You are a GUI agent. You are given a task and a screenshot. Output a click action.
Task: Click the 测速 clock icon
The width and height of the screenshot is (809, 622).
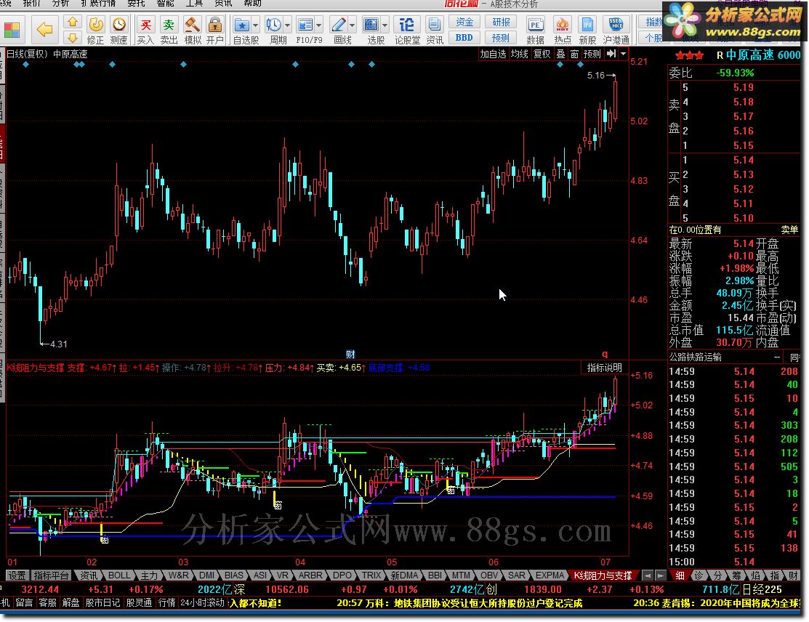[119, 25]
